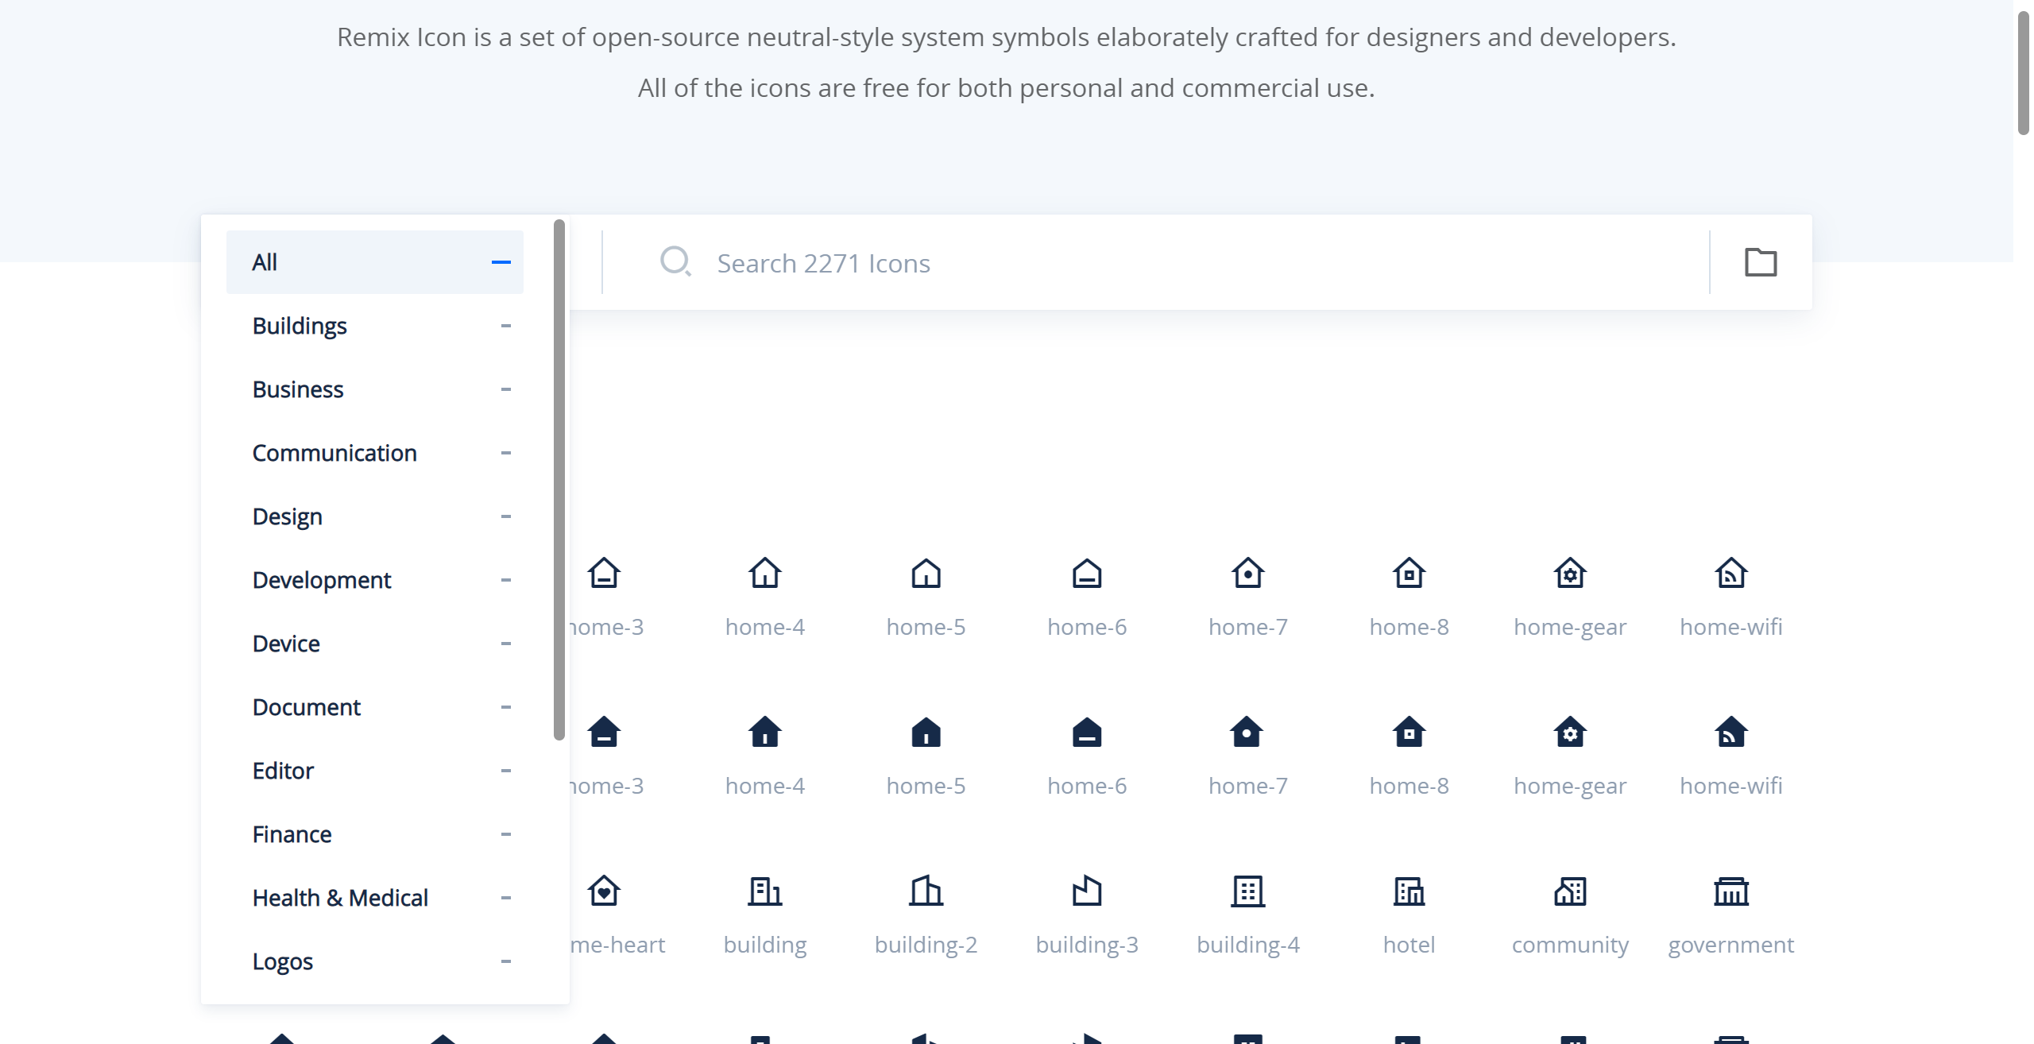Screen dimensions: 2034x1044
Task: Choose the filled home-wifi icon
Action: (1730, 732)
